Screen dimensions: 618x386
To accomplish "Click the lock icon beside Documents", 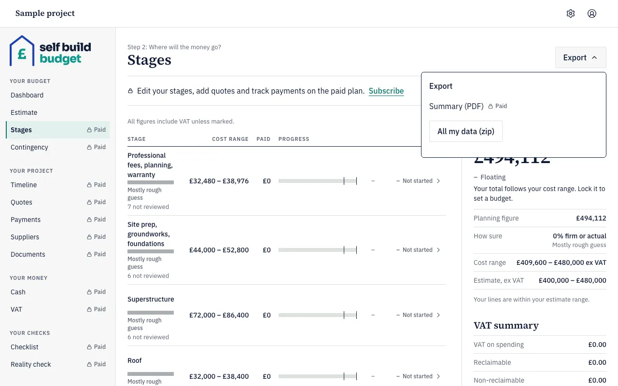I will 89,254.
